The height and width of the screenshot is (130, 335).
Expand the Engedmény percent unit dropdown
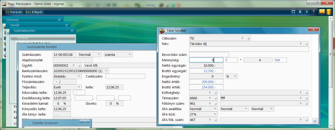[235, 76]
